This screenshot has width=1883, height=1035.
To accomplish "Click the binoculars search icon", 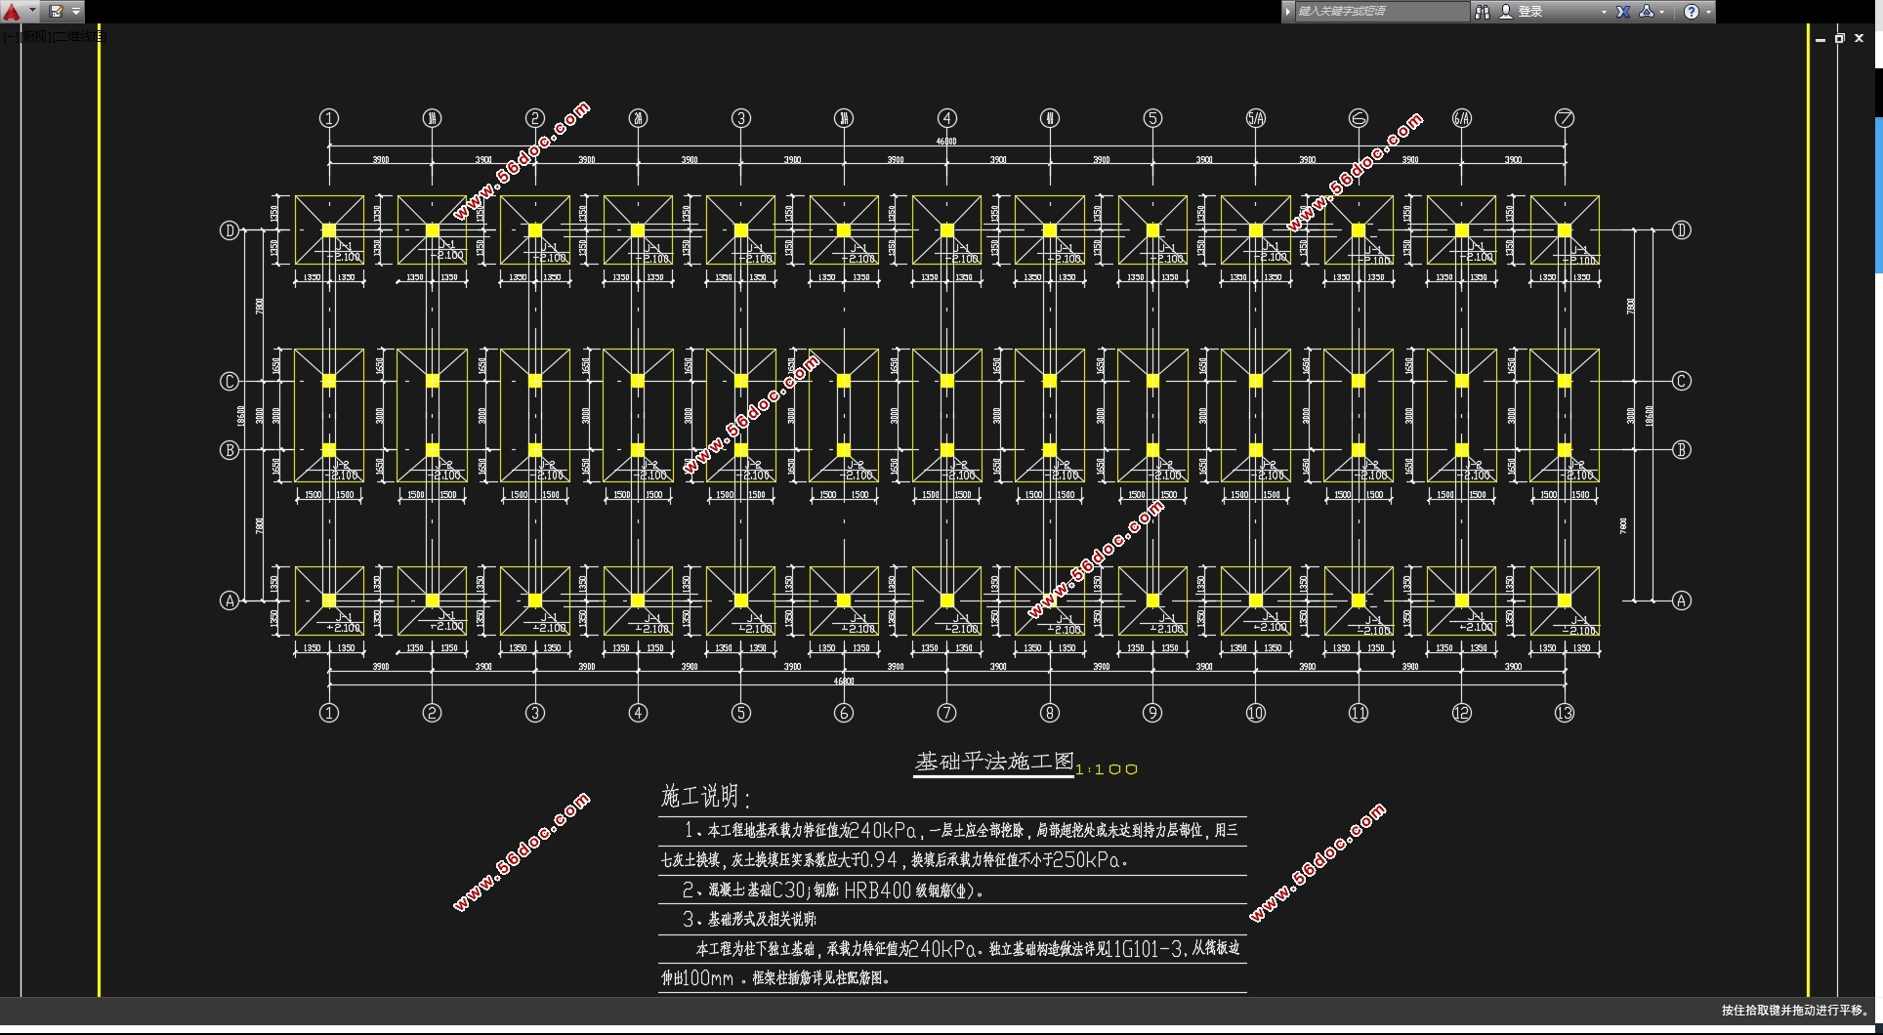I will pos(1482,12).
